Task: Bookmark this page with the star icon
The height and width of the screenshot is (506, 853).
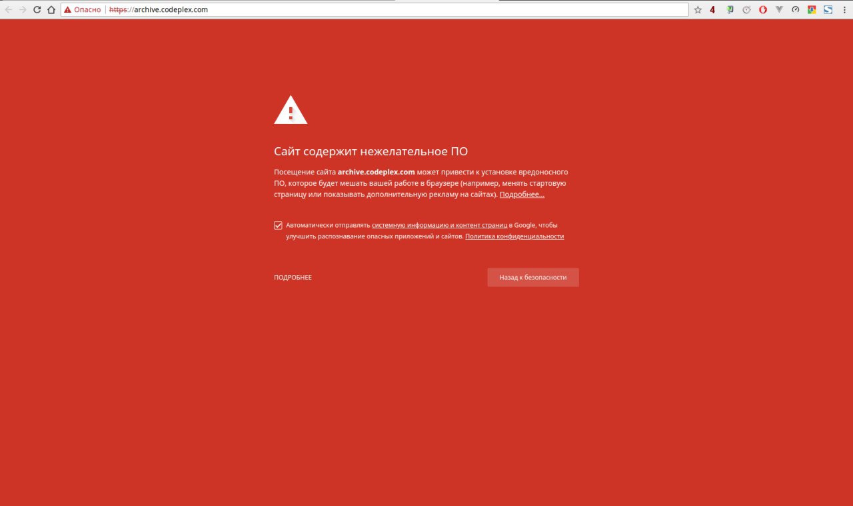Action: [698, 10]
